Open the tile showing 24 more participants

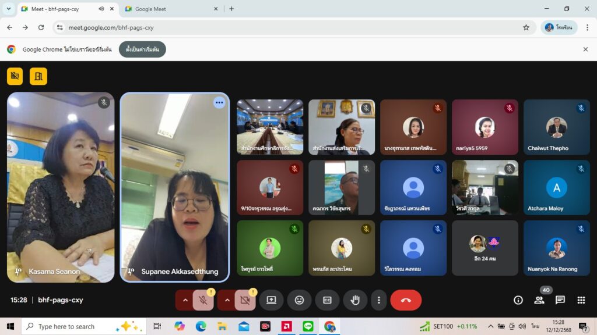[484, 248]
